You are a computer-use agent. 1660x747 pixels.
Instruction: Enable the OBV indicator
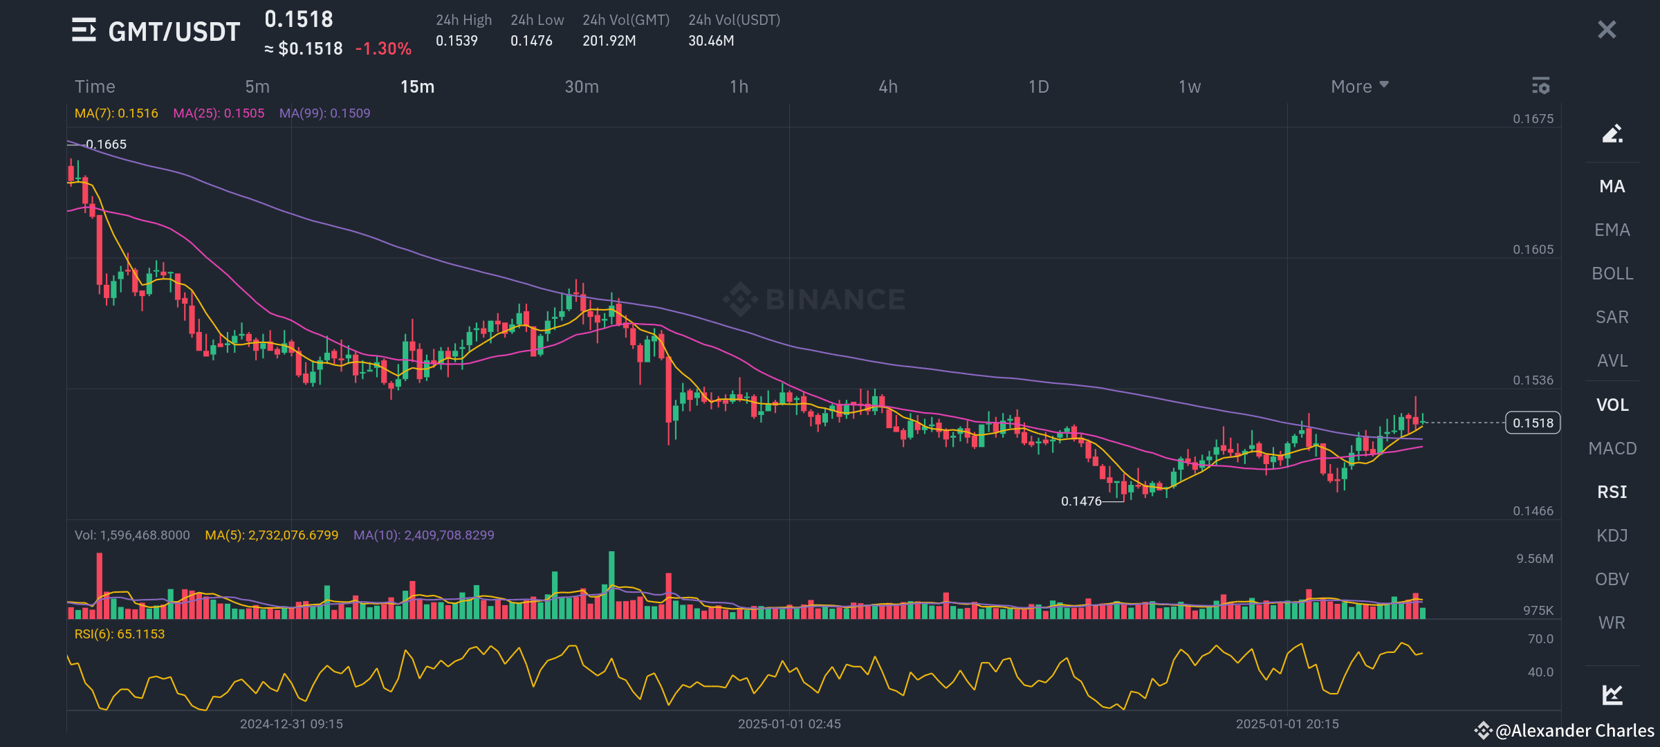point(1612,579)
